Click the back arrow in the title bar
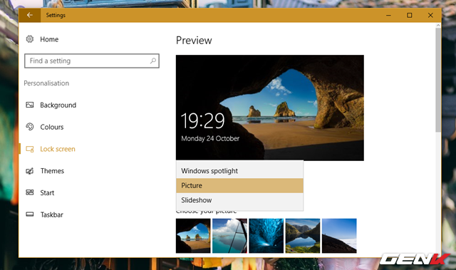The width and height of the screenshot is (456, 270). tap(30, 15)
